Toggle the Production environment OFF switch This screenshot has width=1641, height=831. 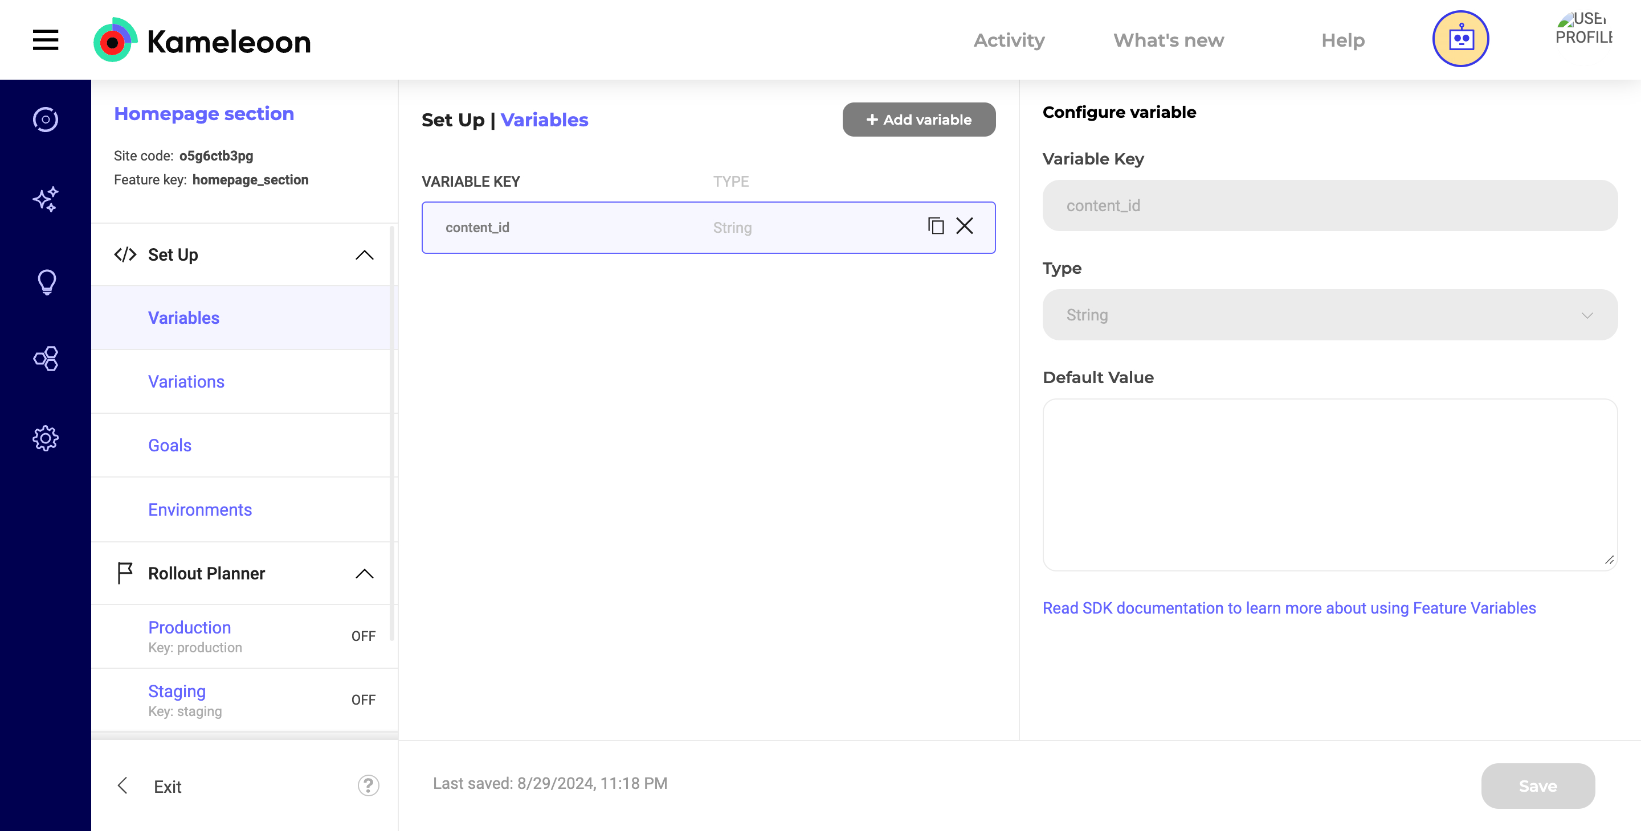click(363, 636)
